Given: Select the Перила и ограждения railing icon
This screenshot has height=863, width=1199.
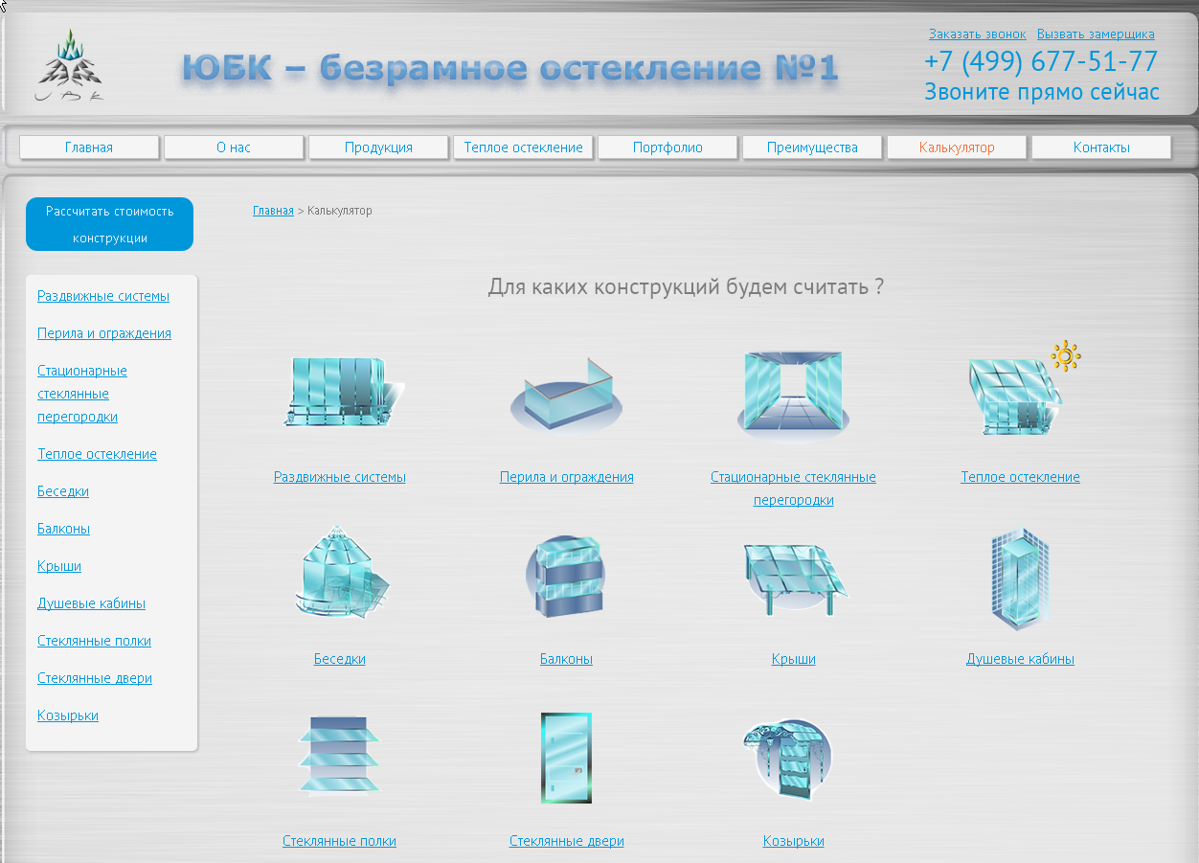Looking at the screenshot, I should coord(566,397).
